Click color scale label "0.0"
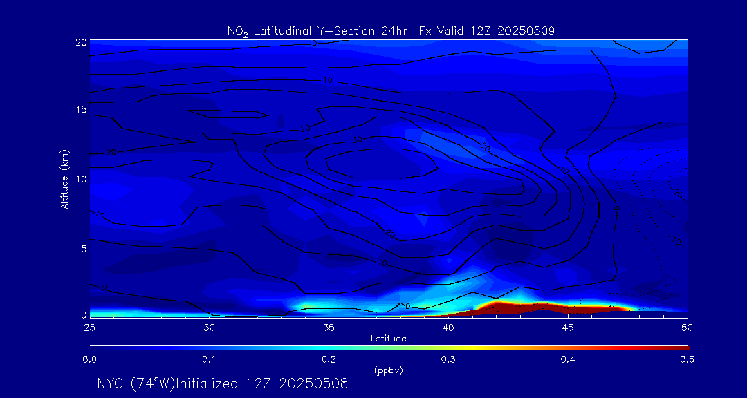Image resolution: width=747 pixels, height=398 pixels. pyautogui.click(x=89, y=359)
